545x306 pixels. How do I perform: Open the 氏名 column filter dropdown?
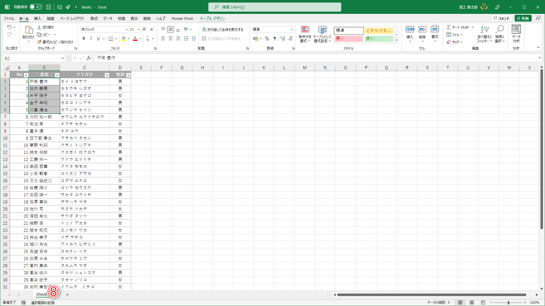(57, 75)
